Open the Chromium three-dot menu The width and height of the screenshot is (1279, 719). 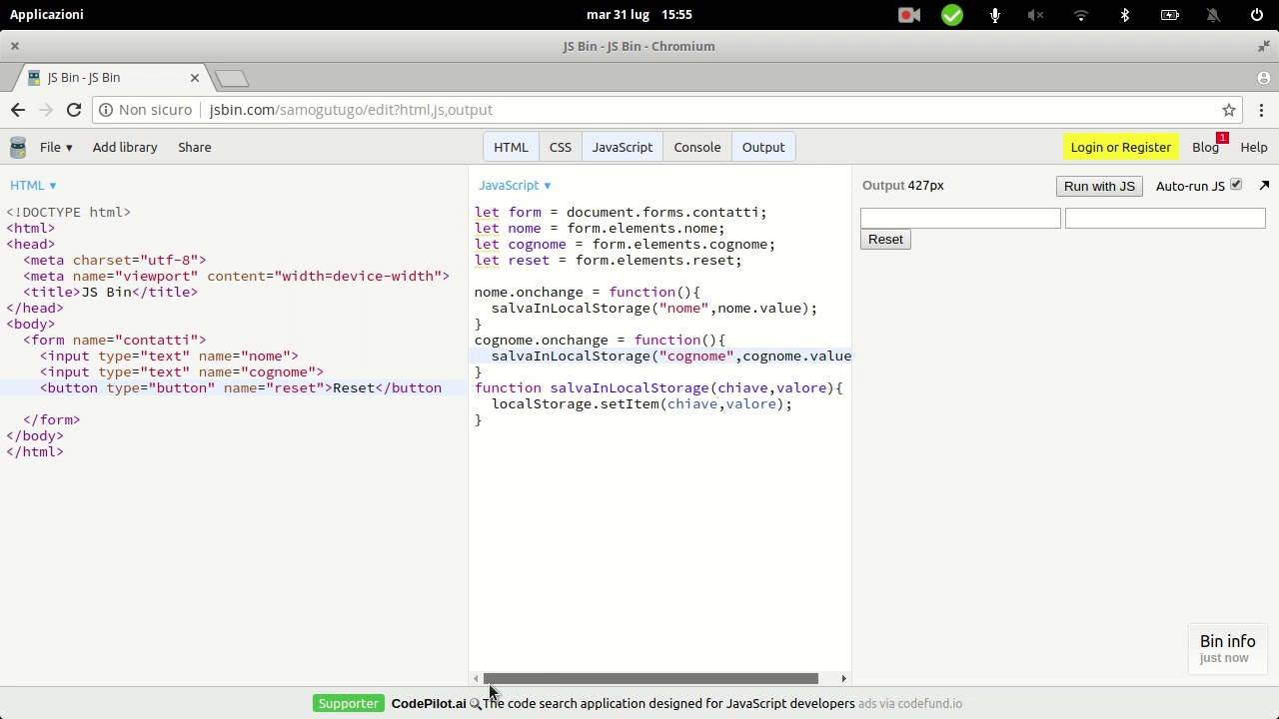point(1262,110)
